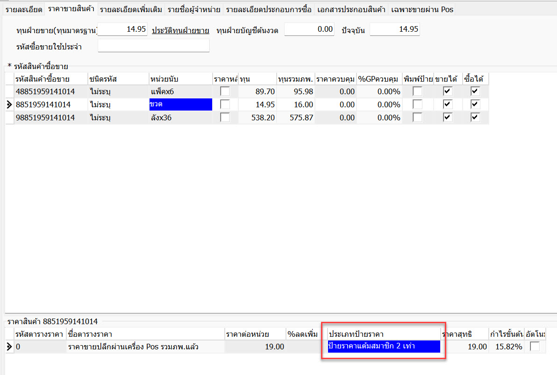Open the ประเภทป้ายราคา dropdown cell
This screenshot has height=375, width=557.
click(384, 347)
